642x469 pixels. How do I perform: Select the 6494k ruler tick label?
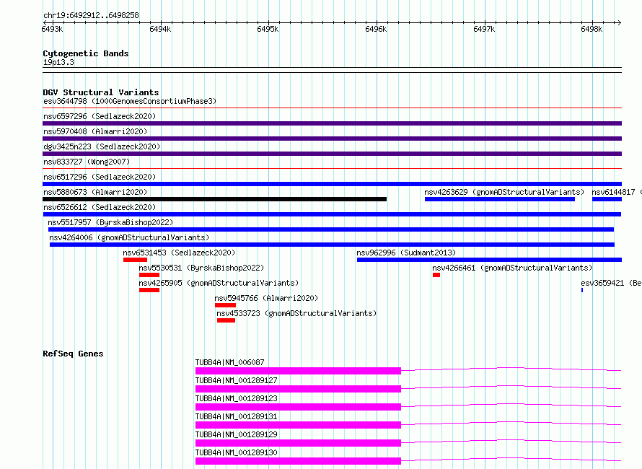160,29
